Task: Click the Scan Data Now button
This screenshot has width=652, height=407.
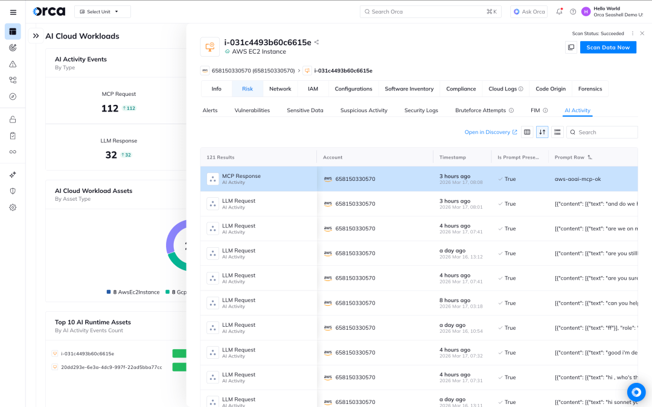Action: point(608,47)
